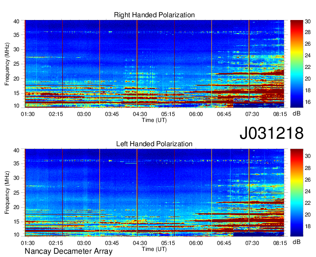Click 35 MHz tick on right-handed frequency axis
The height and width of the screenshot is (257, 316).
(x=16, y=35)
